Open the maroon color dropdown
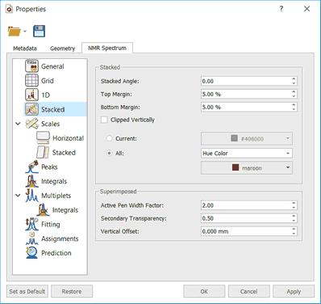 (x=247, y=167)
